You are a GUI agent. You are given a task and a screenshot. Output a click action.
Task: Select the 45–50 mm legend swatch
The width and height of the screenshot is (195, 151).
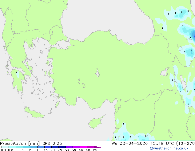90,147
